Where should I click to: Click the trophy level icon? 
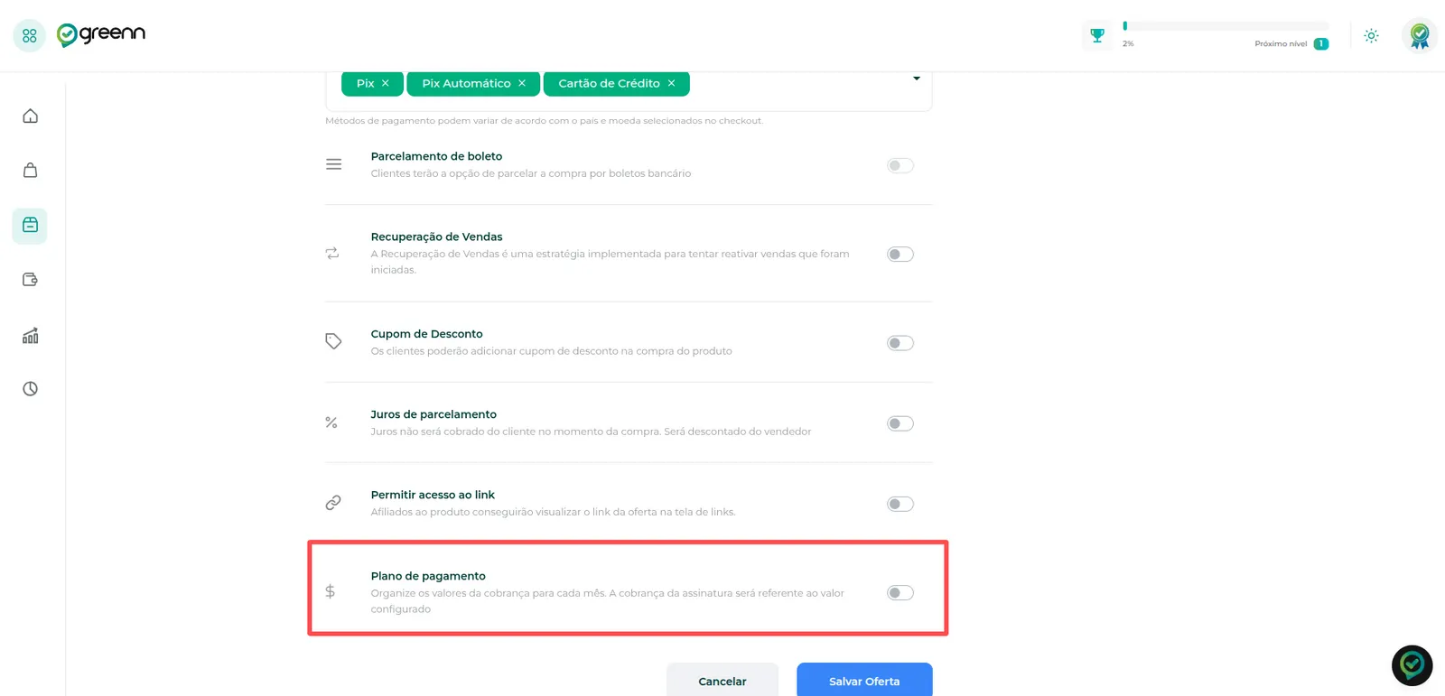tap(1097, 35)
